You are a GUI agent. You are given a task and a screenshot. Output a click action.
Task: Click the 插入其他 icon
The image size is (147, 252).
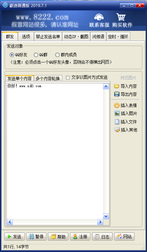117,130
